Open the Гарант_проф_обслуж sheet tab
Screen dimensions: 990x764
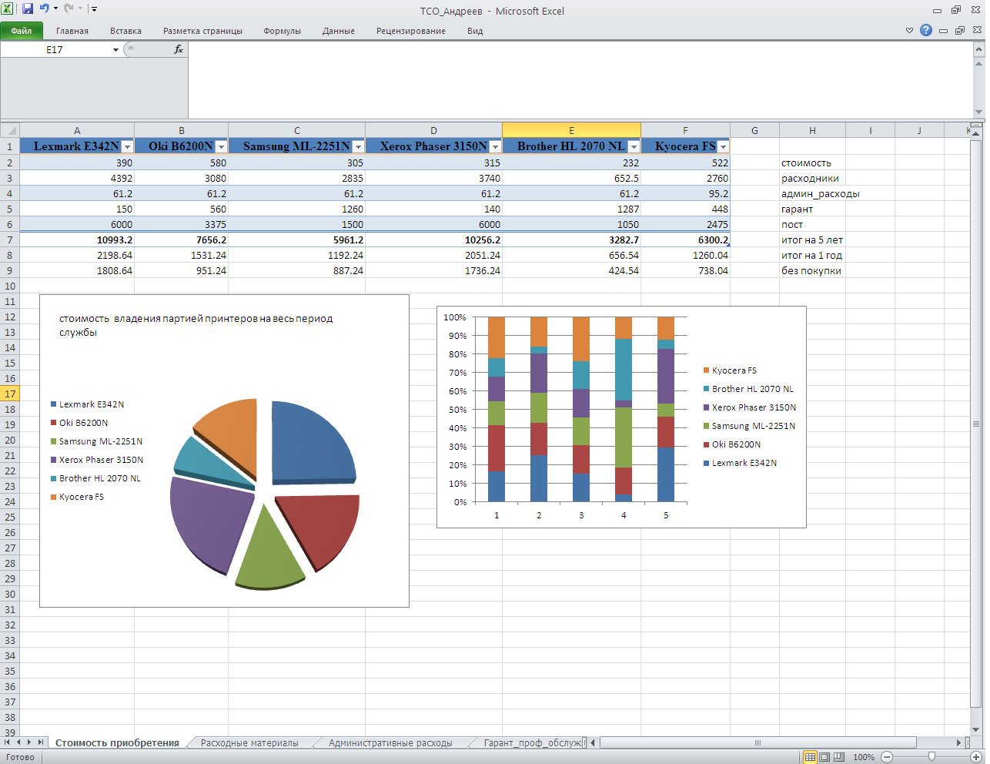point(532,743)
